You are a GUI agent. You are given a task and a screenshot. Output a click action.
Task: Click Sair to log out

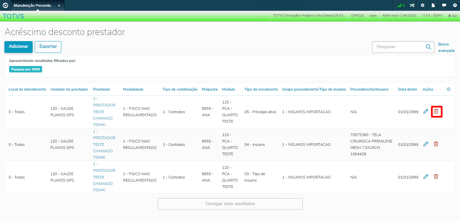point(453,16)
